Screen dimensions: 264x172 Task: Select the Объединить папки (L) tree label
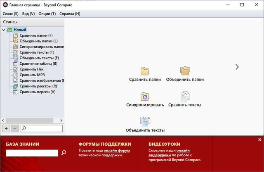(x=38, y=41)
